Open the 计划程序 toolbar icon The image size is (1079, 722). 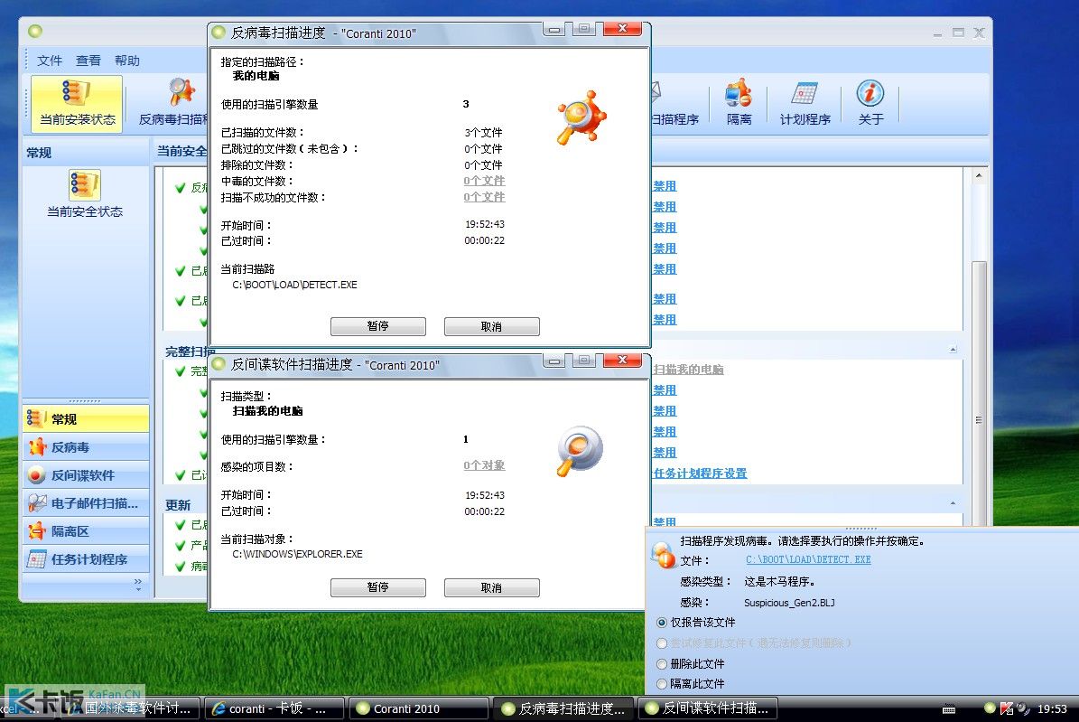pos(805,103)
